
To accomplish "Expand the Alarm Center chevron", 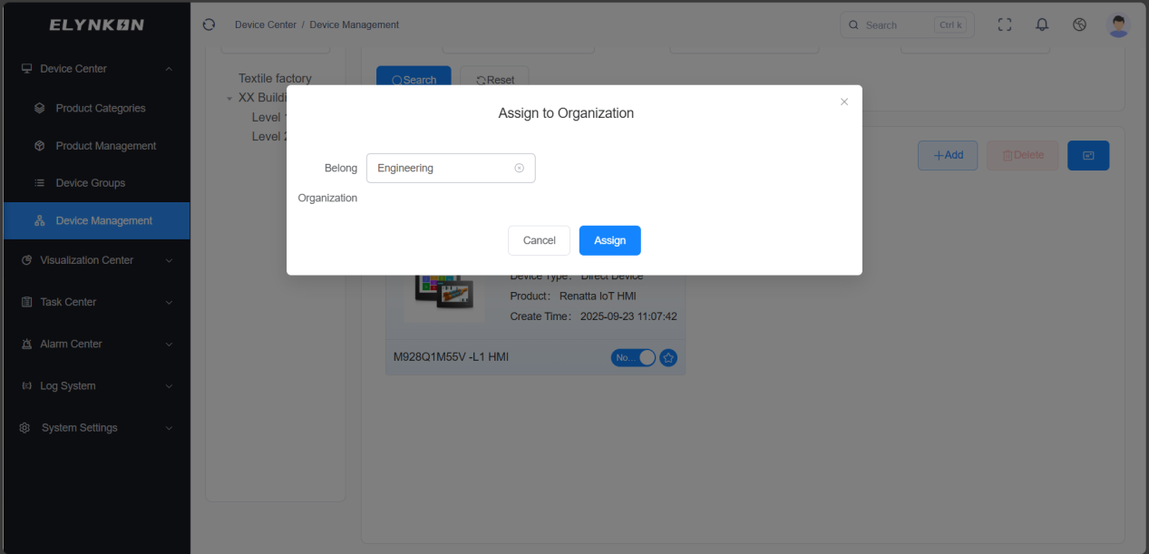I will pyautogui.click(x=169, y=344).
